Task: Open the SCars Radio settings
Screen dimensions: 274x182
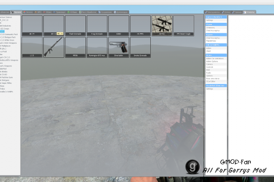Action: pyautogui.click(x=216, y=73)
